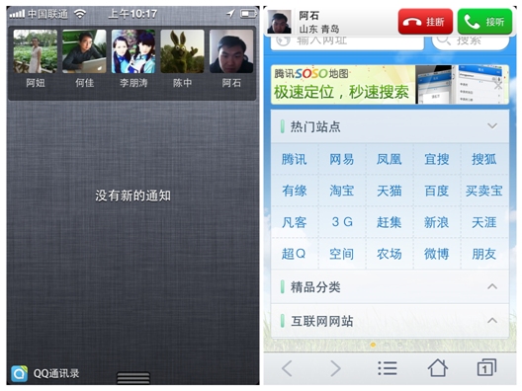Go forward with browser forward arrow

(x=335, y=368)
